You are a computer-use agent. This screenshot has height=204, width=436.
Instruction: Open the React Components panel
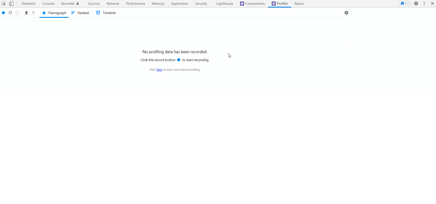tap(253, 3)
